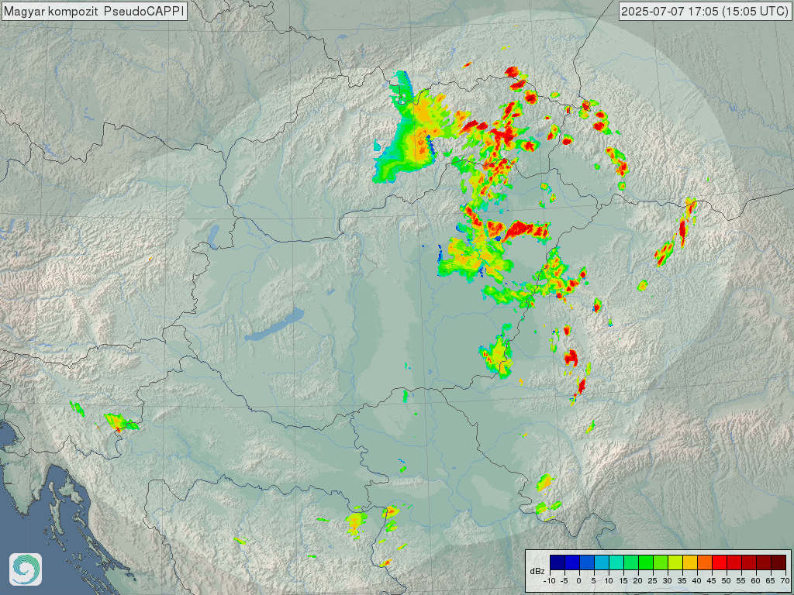Click the swirl weather service logo
Image resolution: width=794 pixels, height=595 pixels.
point(26,569)
